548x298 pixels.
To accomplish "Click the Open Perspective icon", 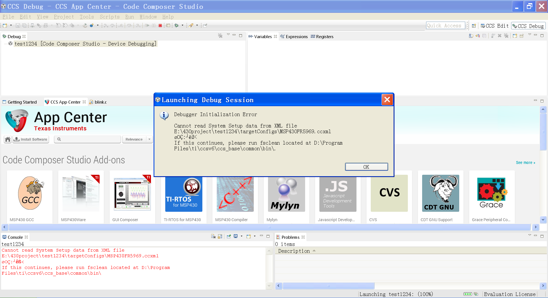I will (474, 26).
